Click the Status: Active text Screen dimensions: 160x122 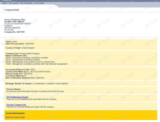(x=12, y=42)
